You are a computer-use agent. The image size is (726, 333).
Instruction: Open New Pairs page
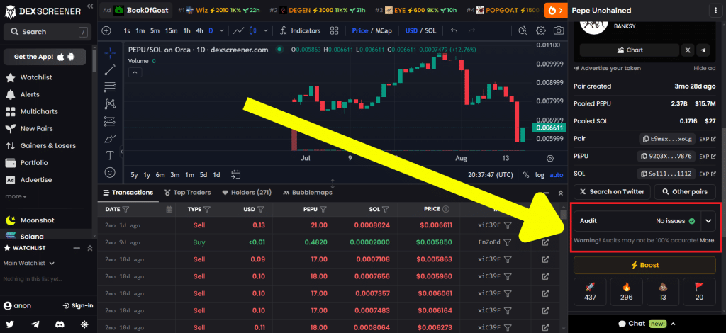(29, 128)
